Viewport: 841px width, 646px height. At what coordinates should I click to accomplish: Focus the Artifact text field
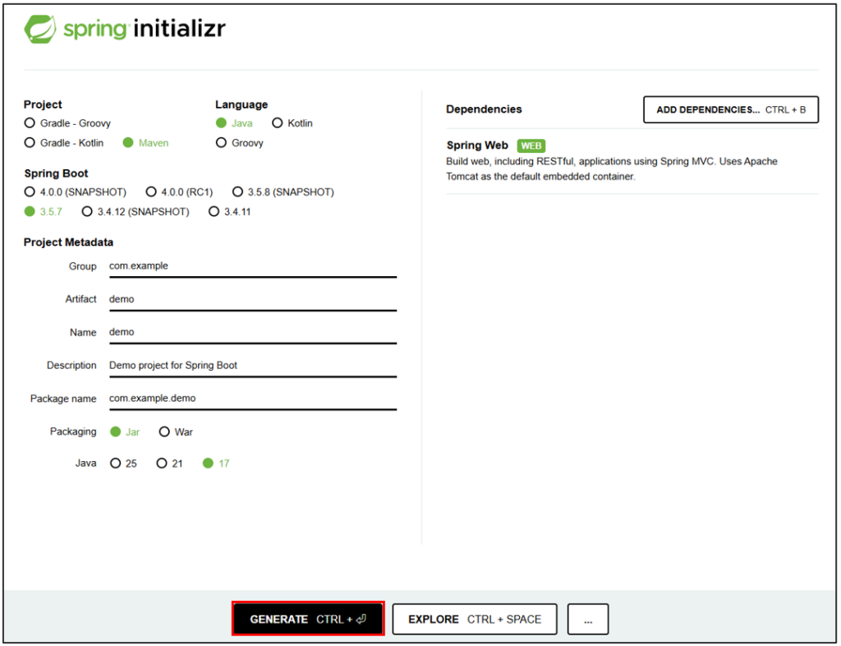252,299
